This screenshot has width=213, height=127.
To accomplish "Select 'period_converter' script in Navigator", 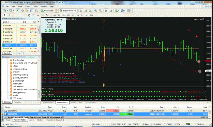I will 20,78.
